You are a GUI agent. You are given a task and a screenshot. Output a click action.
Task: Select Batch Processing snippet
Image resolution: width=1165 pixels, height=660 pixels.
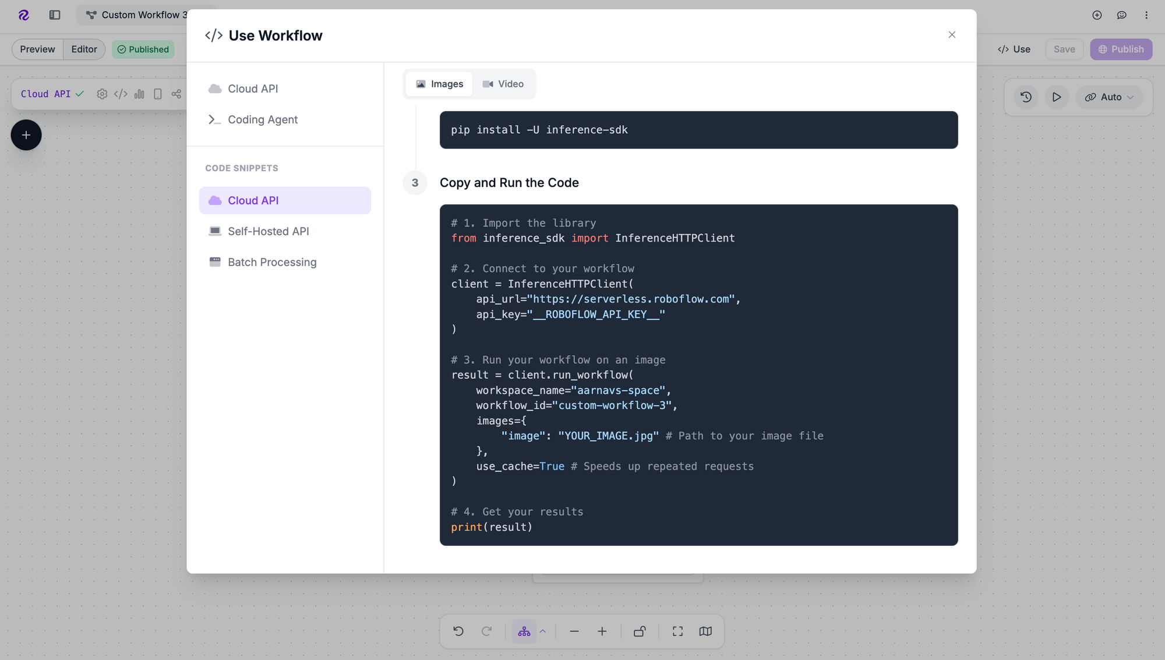[x=285, y=262]
